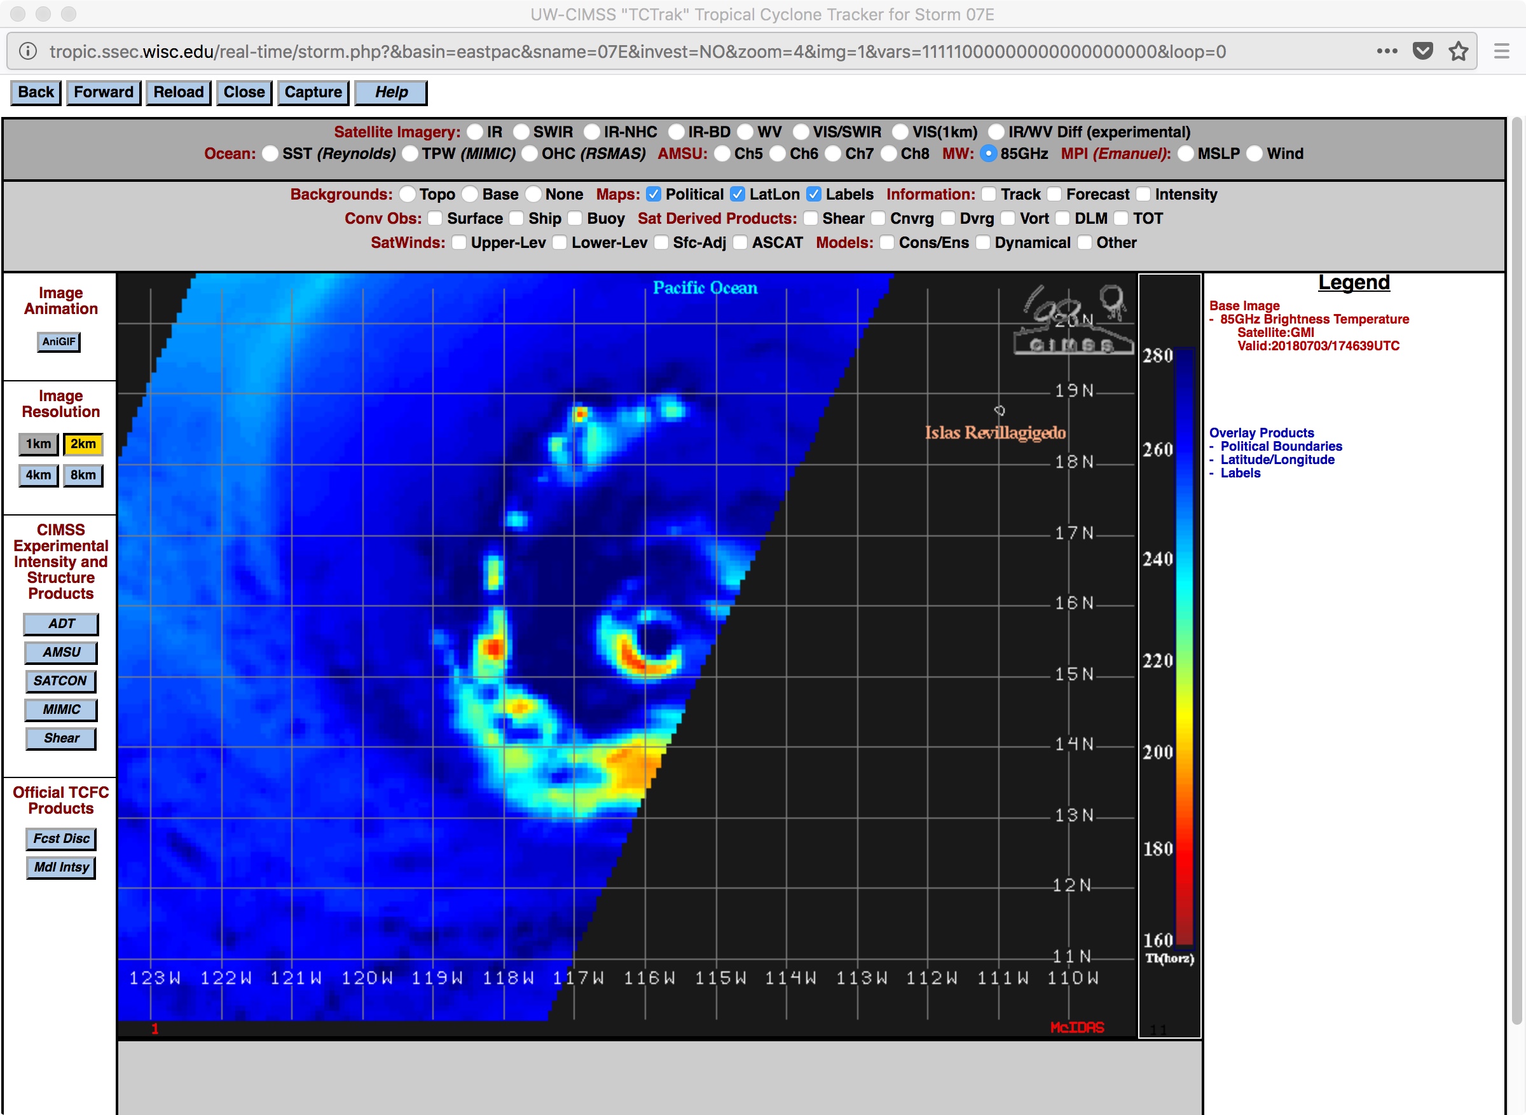Select TPW (MIMIC) ocean product
The width and height of the screenshot is (1526, 1115).
tap(409, 154)
